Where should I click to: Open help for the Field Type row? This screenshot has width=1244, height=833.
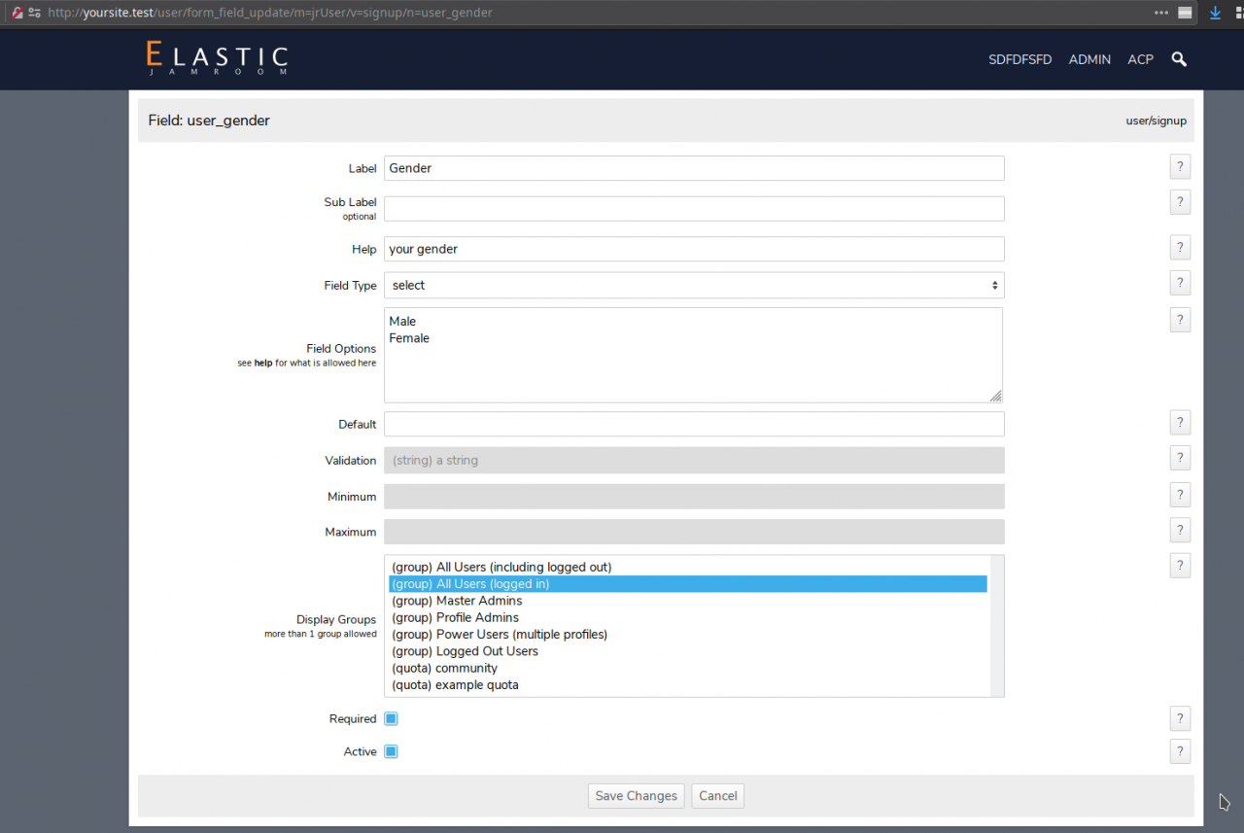coord(1180,284)
